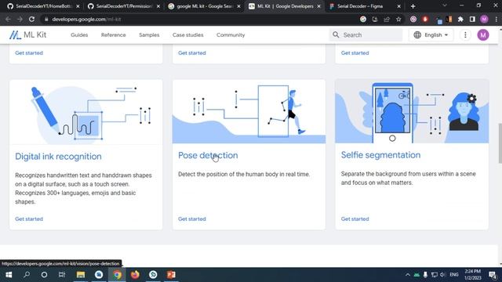This screenshot has height=282, width=502.
Task: Go forward in browser history
Action: point(20,19)
